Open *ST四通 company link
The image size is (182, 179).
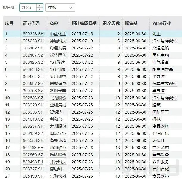coord(57,69)
